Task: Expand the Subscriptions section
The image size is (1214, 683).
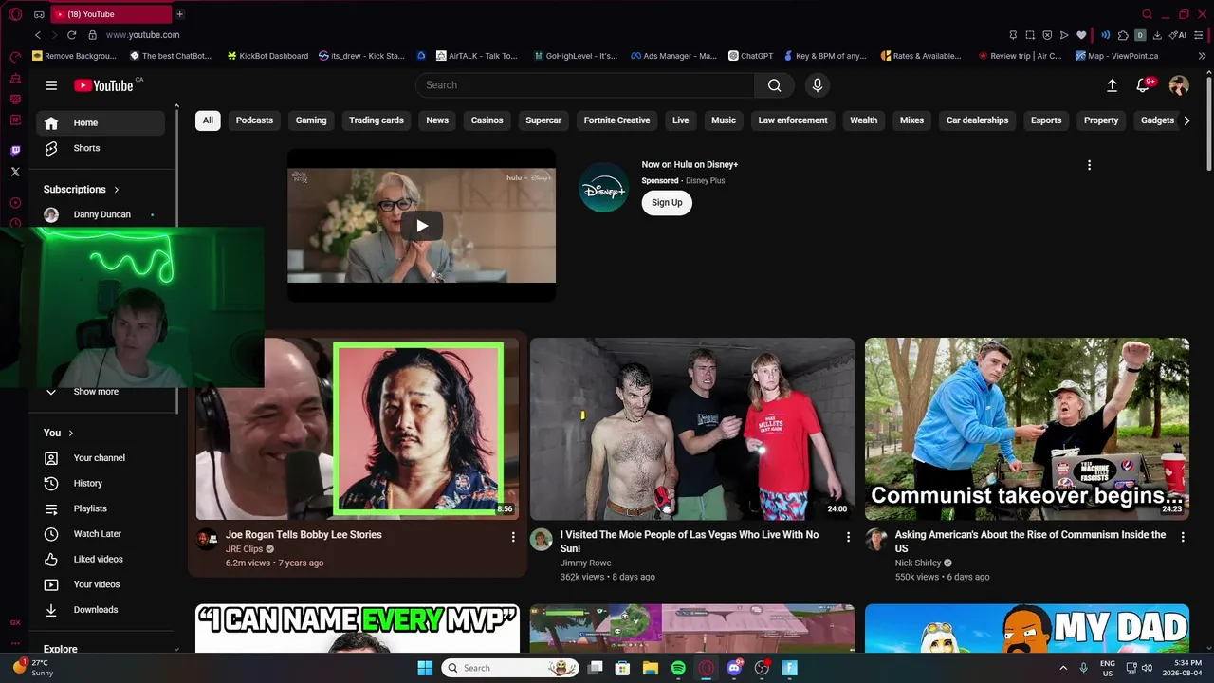Action: (82, 189)
